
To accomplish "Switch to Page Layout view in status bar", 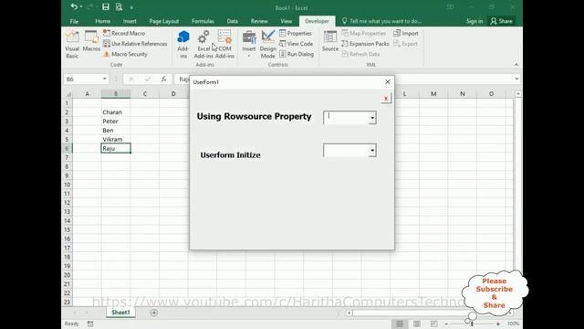I will point(417,324).
